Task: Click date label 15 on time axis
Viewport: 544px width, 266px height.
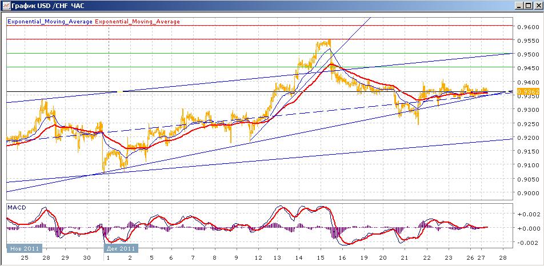Action: (321, 258)
